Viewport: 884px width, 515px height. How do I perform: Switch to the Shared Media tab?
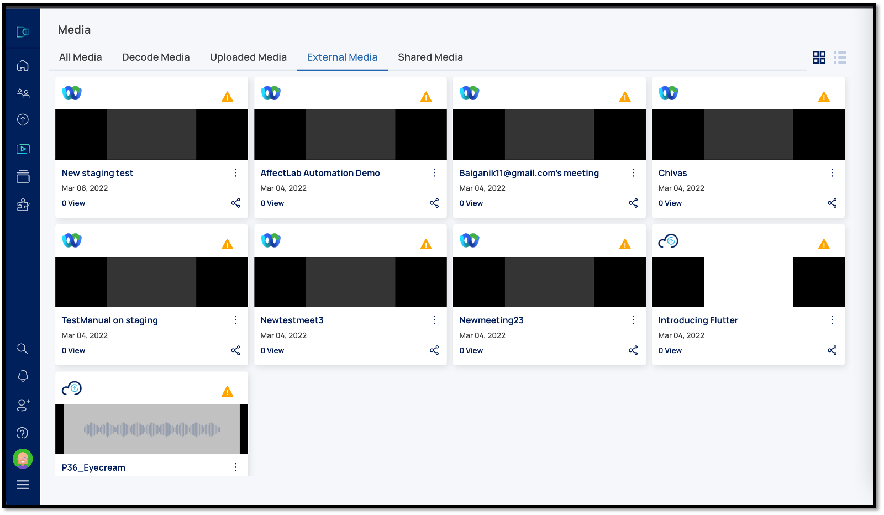430,57
